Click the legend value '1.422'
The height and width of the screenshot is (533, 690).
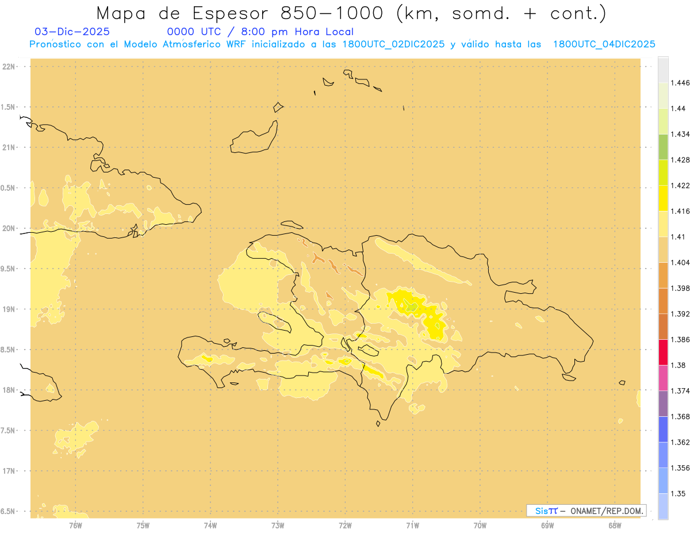680,185
